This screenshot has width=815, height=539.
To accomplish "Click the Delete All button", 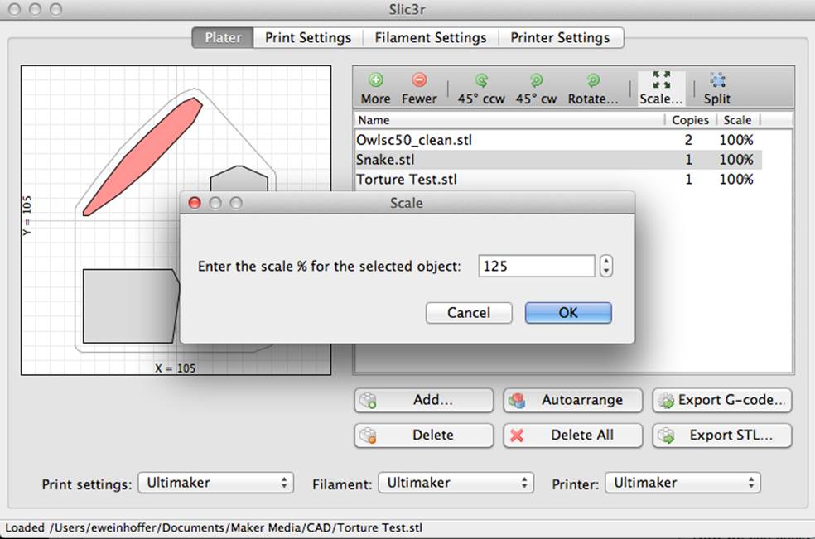I will coord(573,435).
